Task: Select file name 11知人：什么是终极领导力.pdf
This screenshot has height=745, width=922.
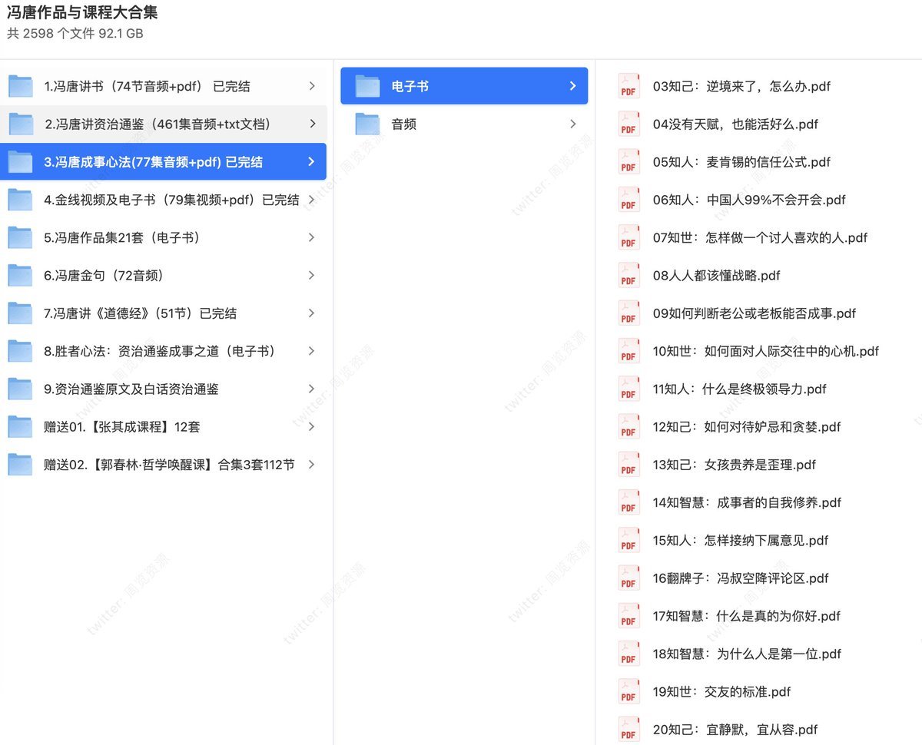Action: [x=739, y=389]
